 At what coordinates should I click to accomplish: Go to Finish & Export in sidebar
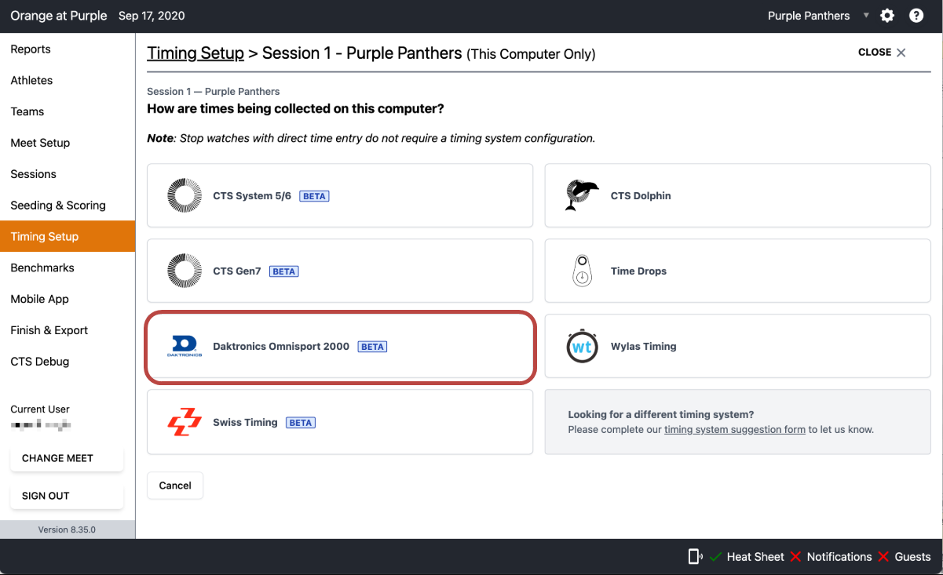point(49,330)
